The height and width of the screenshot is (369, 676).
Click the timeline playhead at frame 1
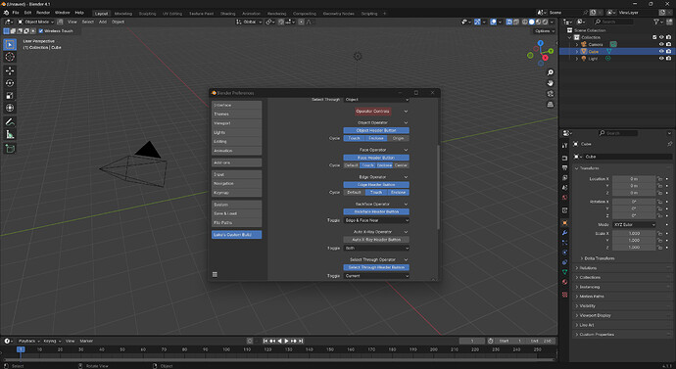click(x=21, y=349)
